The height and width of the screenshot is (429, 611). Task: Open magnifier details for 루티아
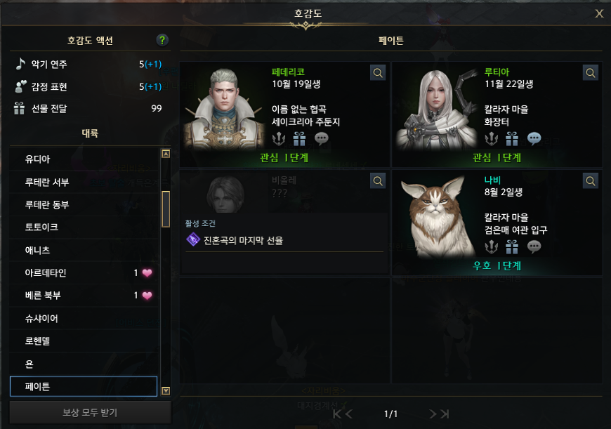591,72
